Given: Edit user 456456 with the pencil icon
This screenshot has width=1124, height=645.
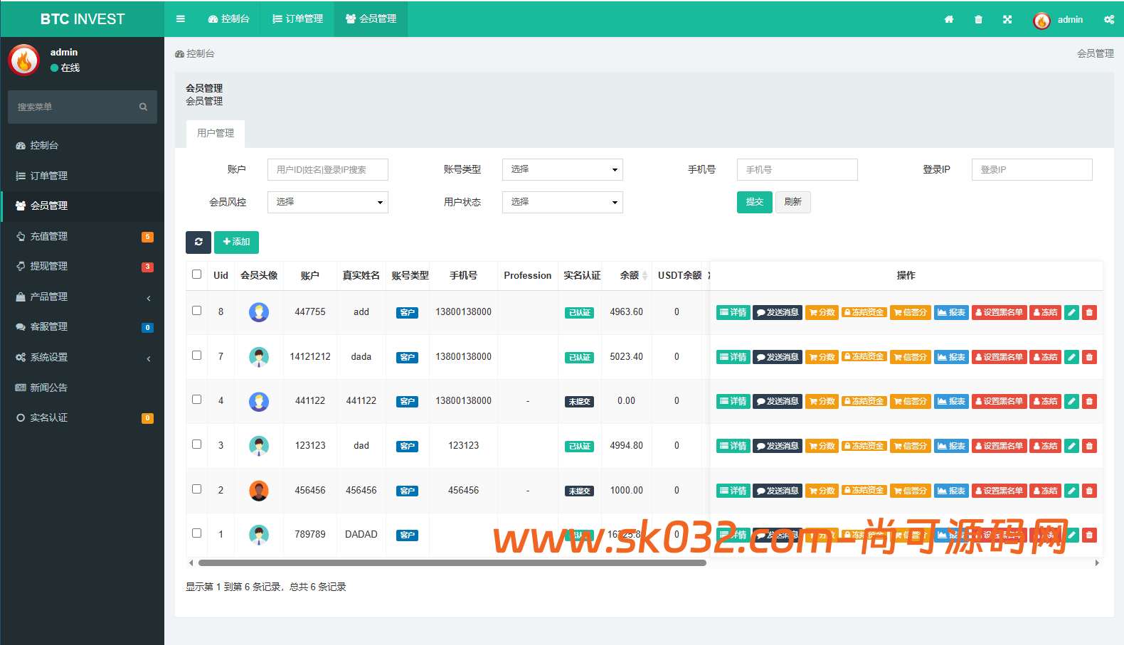Looking at the screenshot, I should pos(1071,491).
